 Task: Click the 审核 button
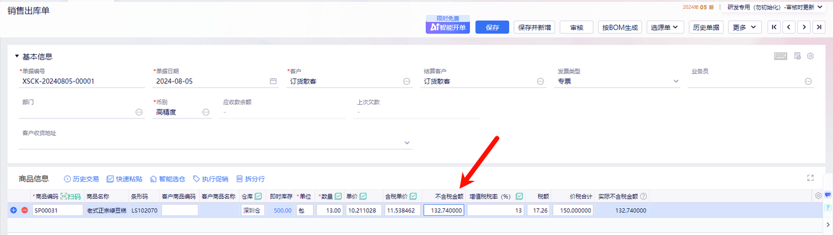[576, 27]
